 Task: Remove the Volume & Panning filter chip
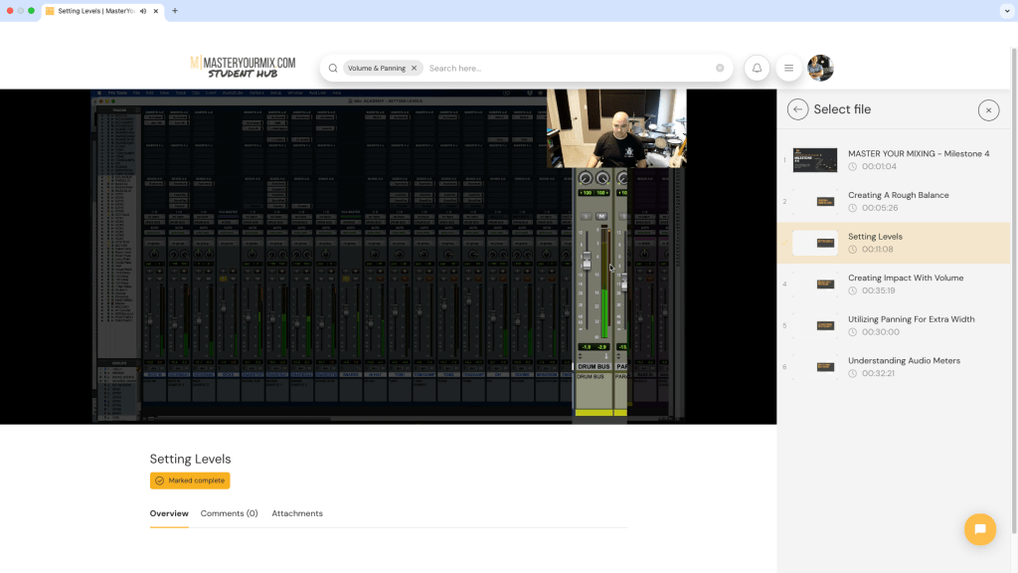point(414,69)
